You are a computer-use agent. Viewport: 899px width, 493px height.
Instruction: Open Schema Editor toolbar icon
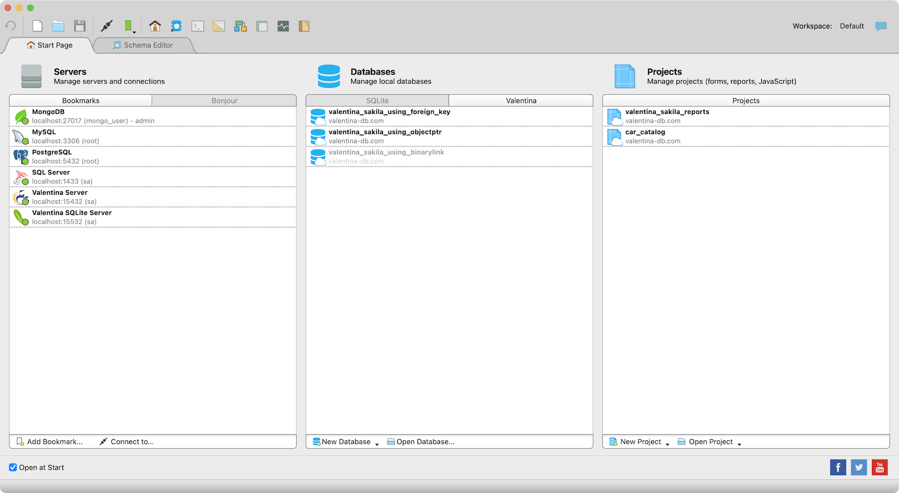(176, 26)
